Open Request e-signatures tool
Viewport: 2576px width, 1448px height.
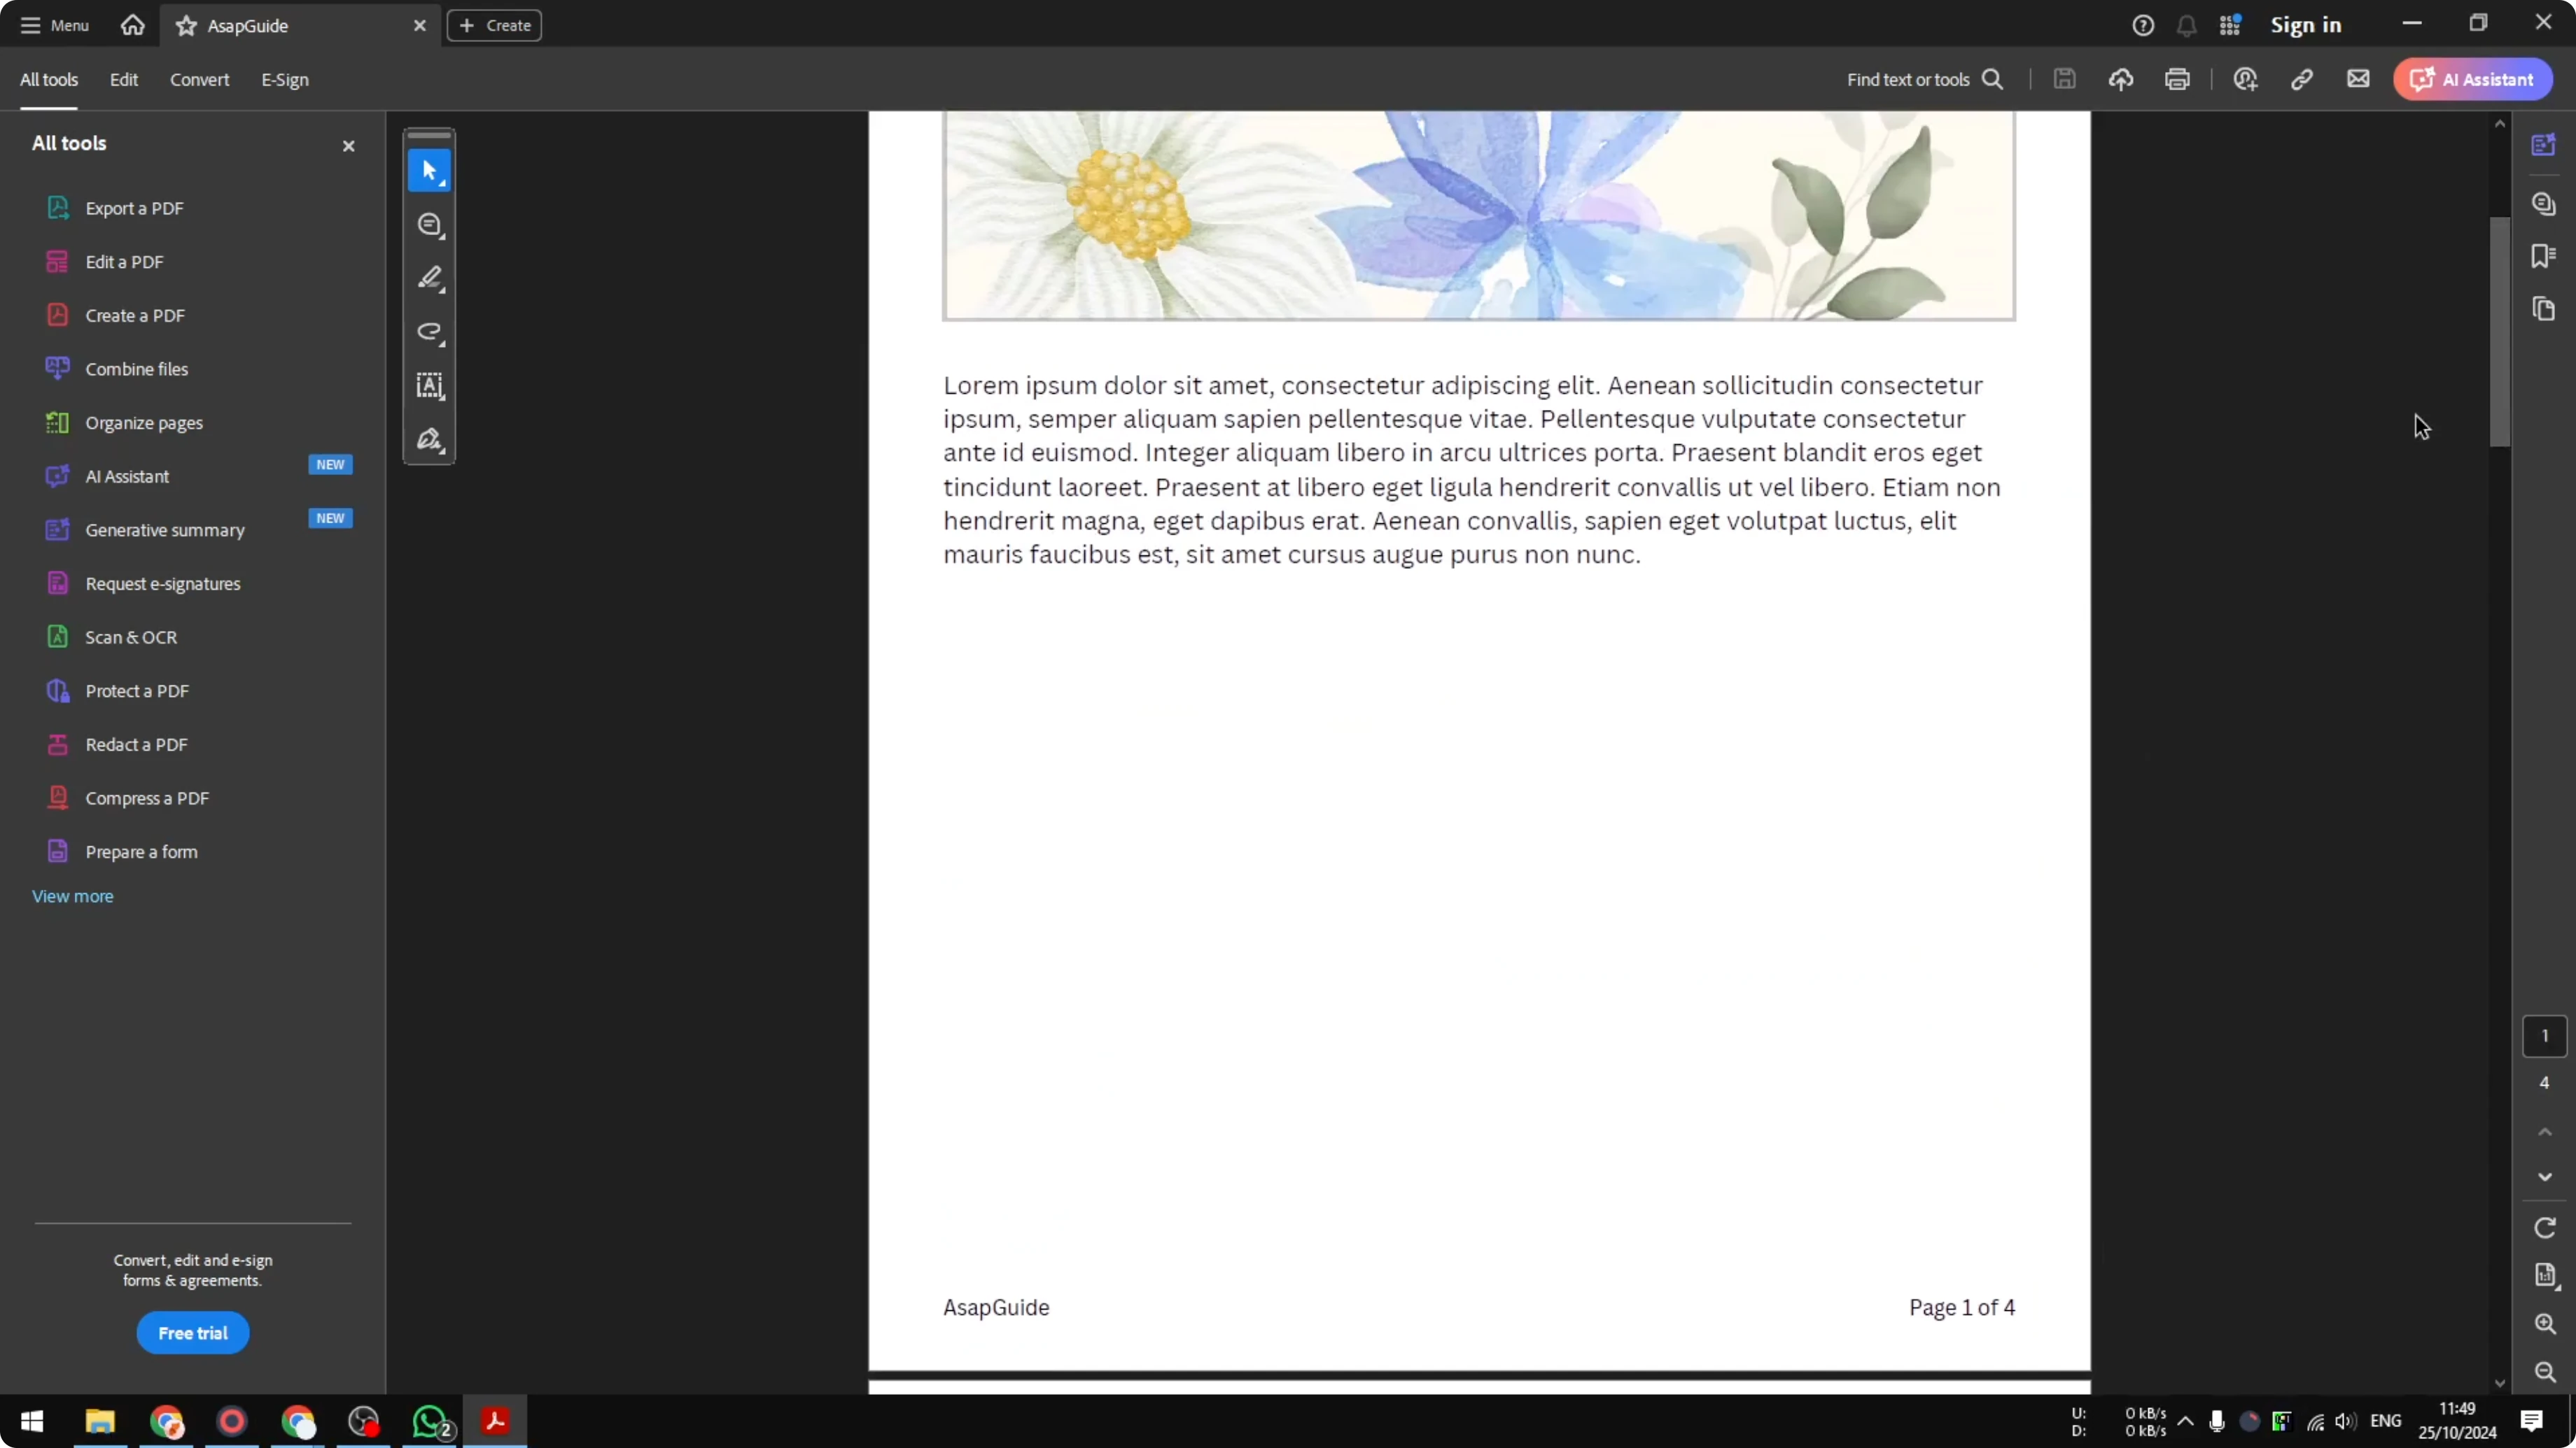click(x=163, y=583)
